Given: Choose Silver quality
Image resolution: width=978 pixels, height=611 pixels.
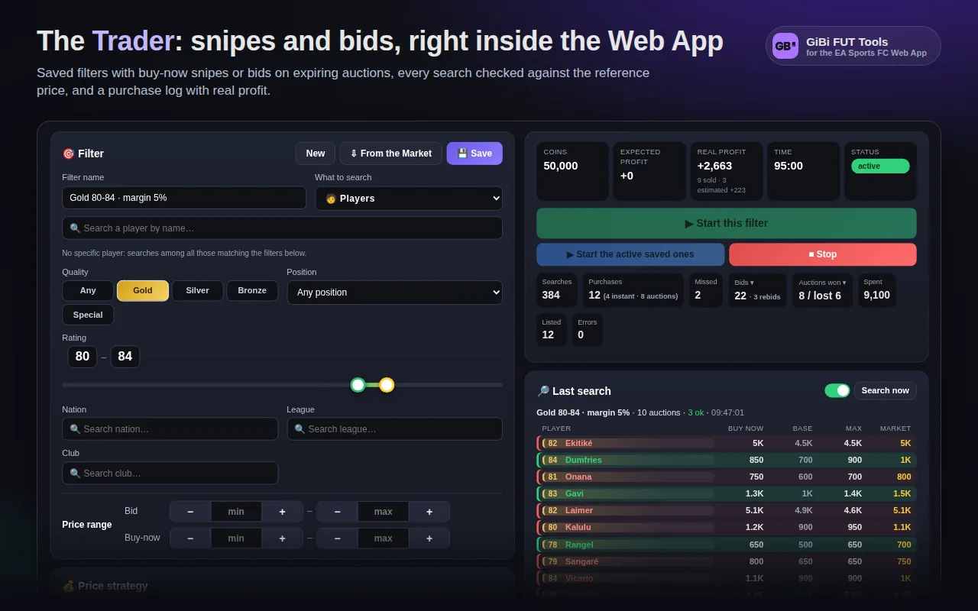Looking at the screenshot, I should [x=197, y=290].
